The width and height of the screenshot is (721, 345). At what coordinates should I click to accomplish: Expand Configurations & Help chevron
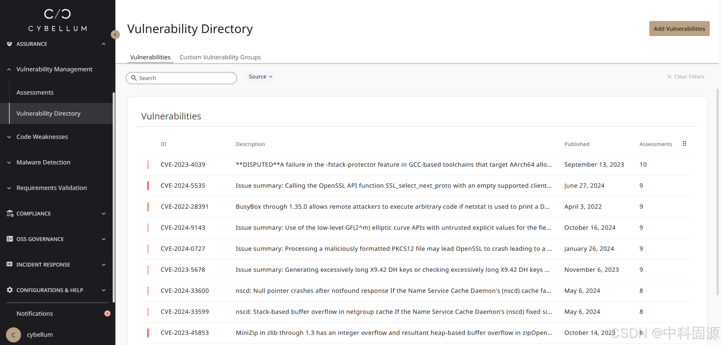104,290
